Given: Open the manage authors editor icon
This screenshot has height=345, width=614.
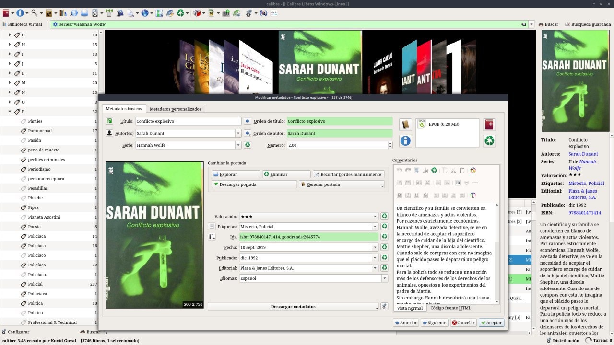Looking at the screenshot, I should pos(109,133).
